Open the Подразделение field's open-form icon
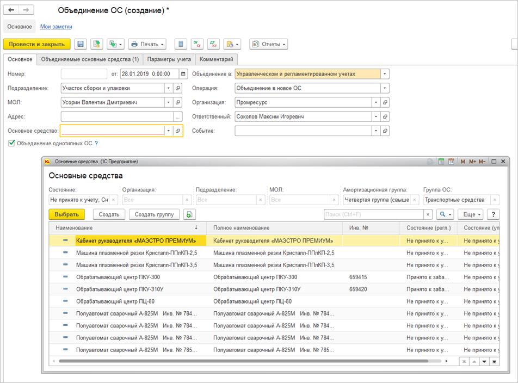This screenshot has width=518, height=383. (x=178, y=88)
